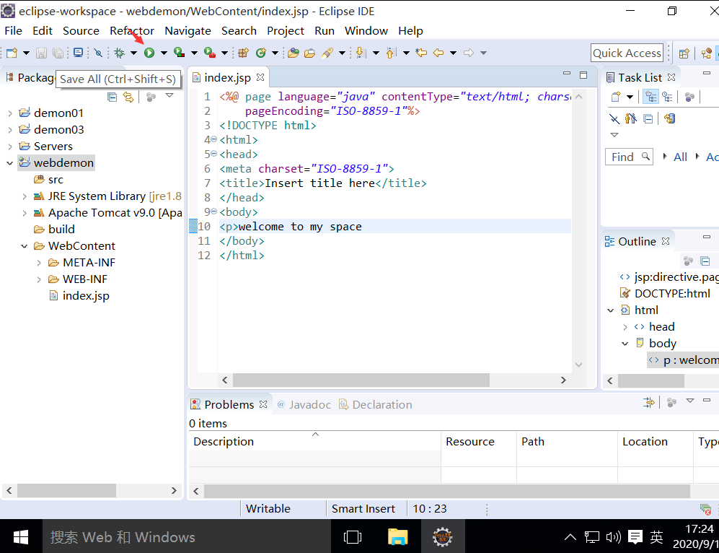Open index.jsp in Package Explorer

pyautogui.click(x=79, y=296)
